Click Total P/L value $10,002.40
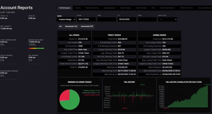The width and height of the screenshot is (212, 114). tap(83, 67)
